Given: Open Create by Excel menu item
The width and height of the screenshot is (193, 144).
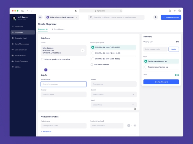Looking at the screenshot, I should click(x=23, y=38).
